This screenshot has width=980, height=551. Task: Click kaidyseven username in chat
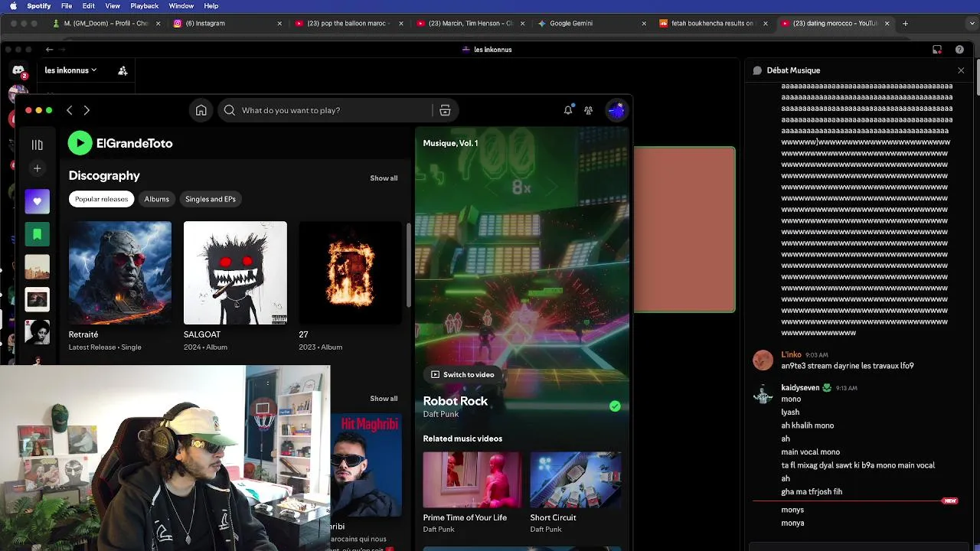800,388
